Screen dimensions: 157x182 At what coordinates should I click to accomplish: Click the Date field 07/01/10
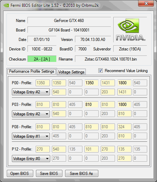[x=42, y=40]
